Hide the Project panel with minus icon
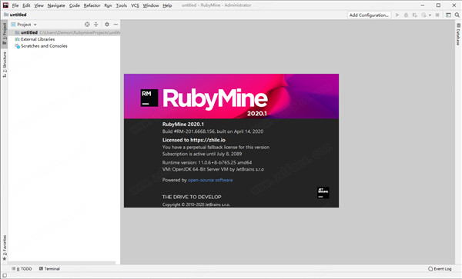462x279 pixels. pos(115,25)
